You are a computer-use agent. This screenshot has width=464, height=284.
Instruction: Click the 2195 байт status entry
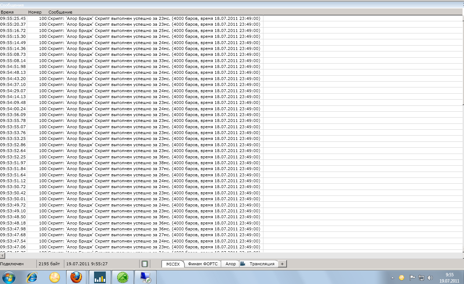[50, 264]
